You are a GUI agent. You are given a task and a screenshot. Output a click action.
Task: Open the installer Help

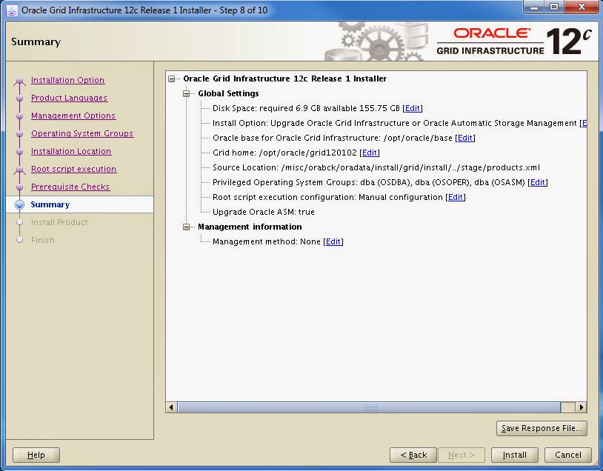(x=36, y=455)
